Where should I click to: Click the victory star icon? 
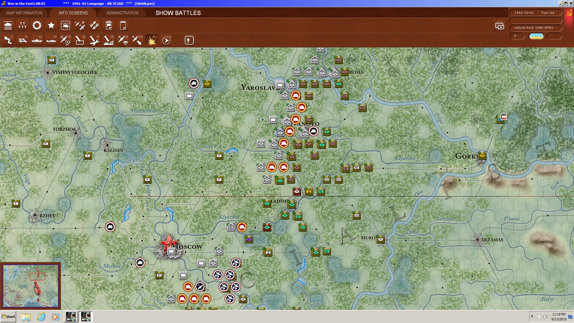click(x=51, y=25)
